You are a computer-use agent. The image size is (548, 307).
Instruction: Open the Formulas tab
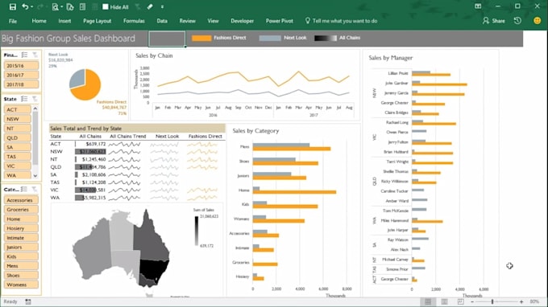click(x=134, y=21)
